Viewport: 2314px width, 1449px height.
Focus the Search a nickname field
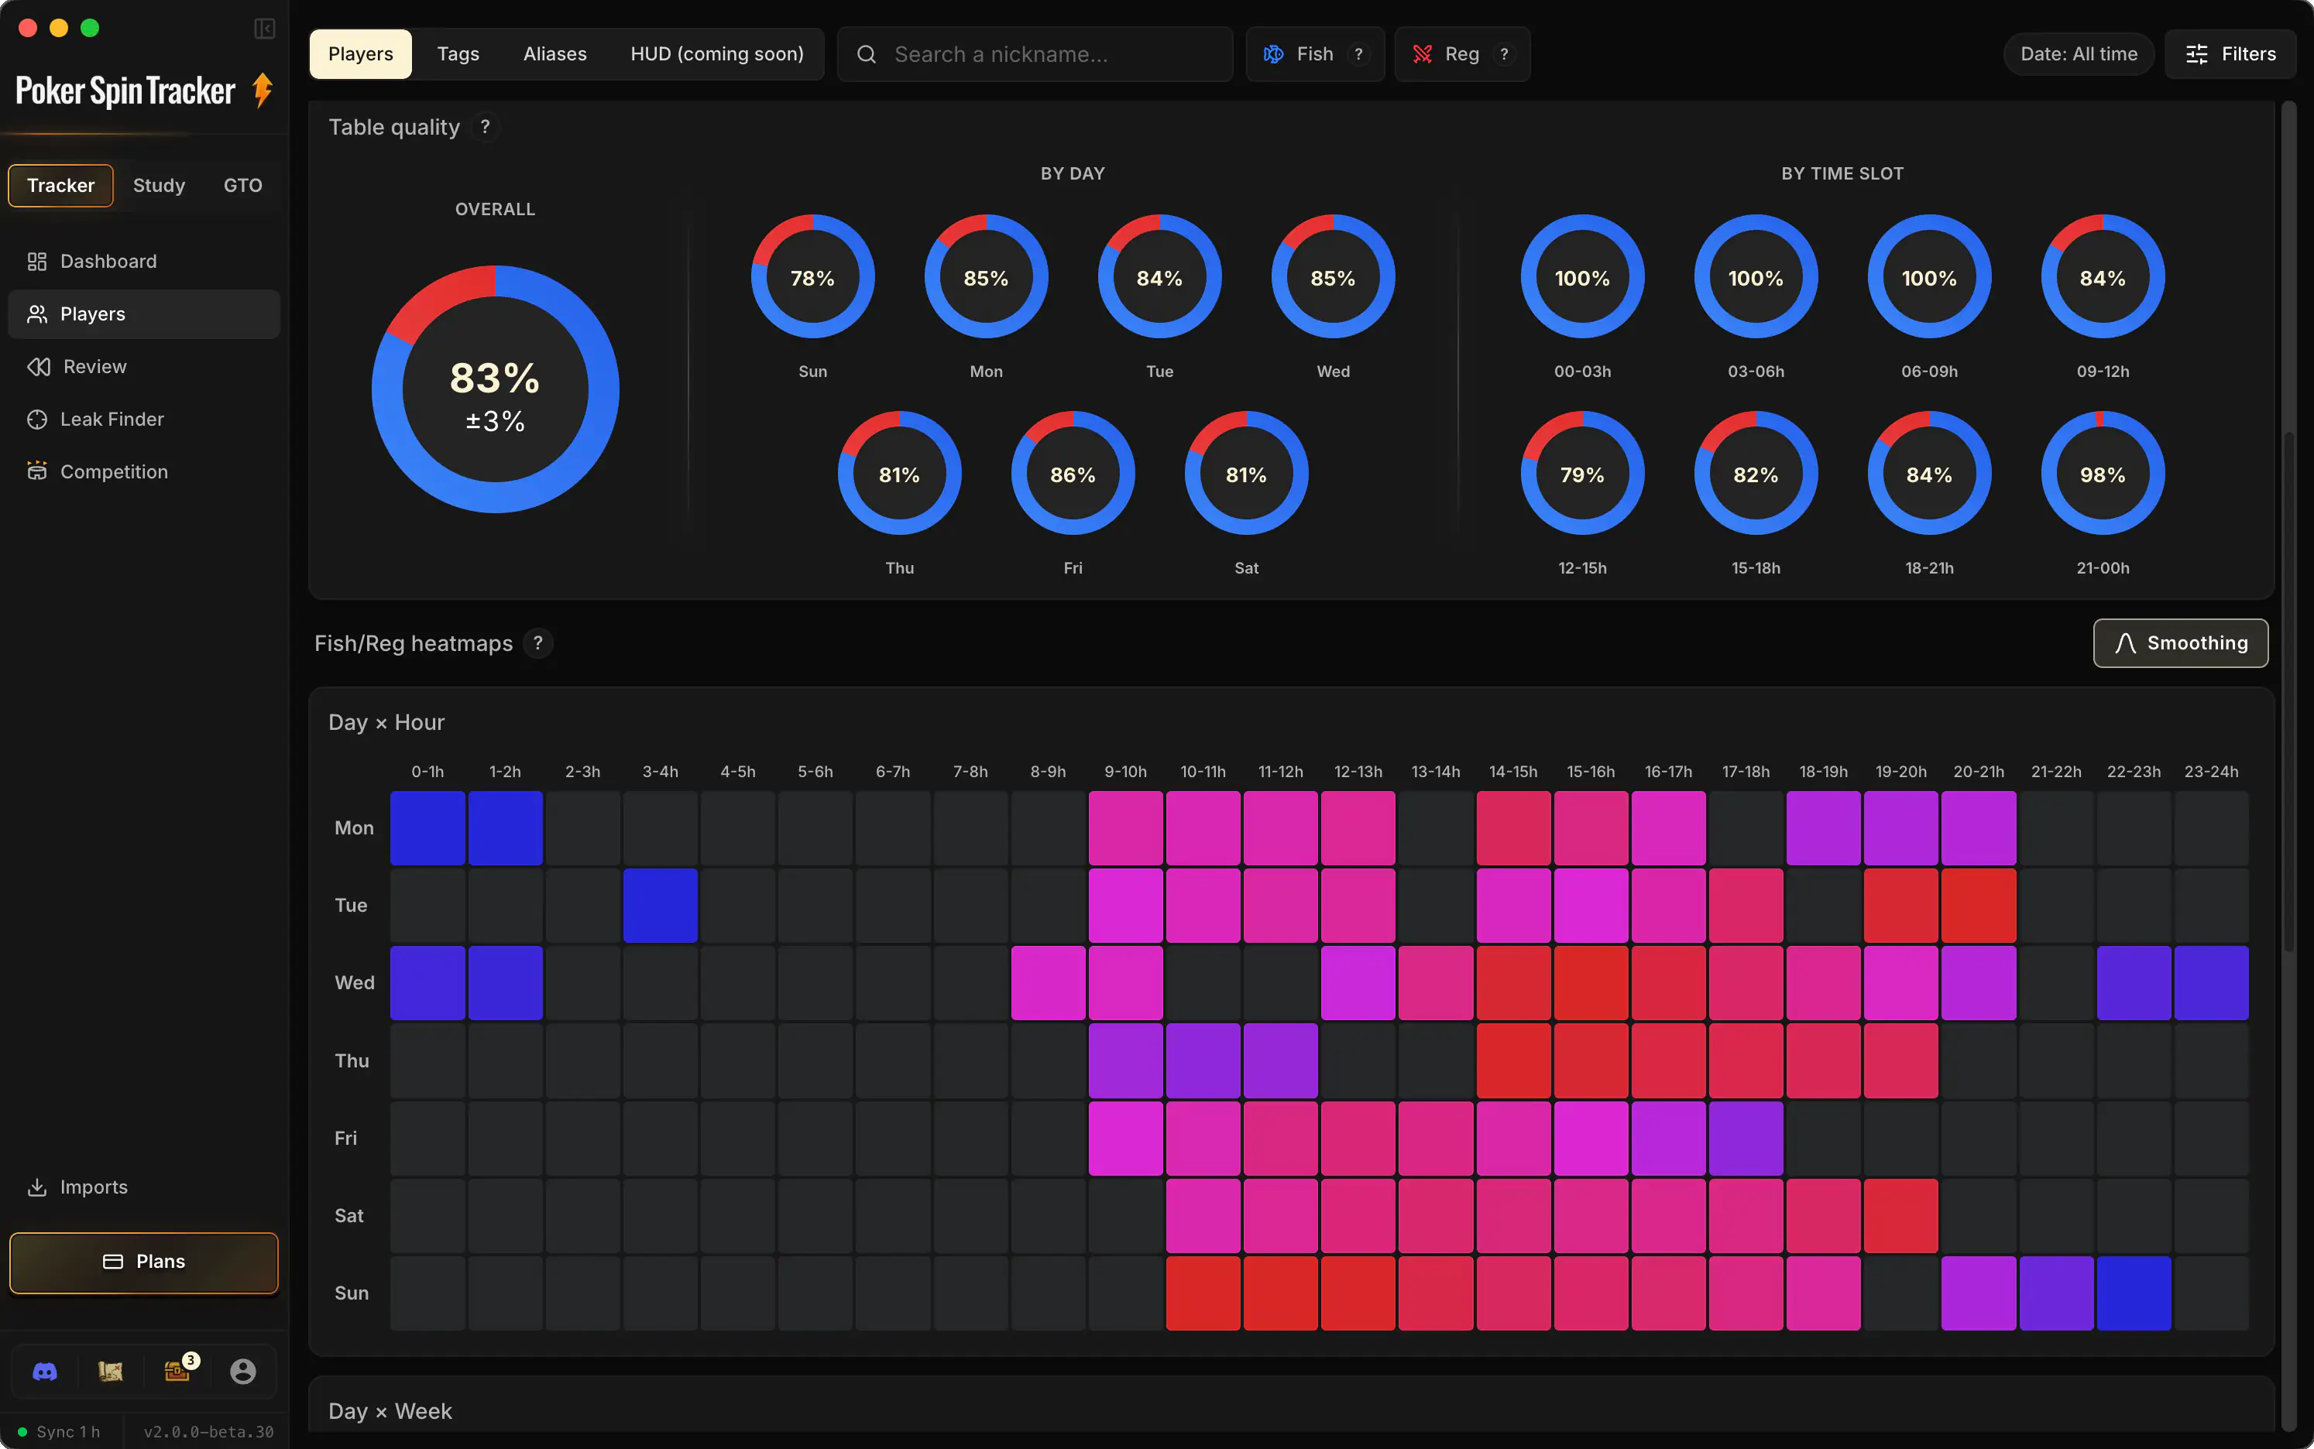click(1035, 53)
